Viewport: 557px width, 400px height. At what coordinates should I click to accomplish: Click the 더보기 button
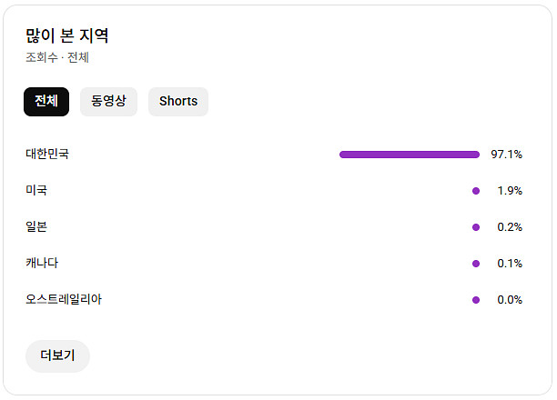pyautogui.click(x=57, y=356)
